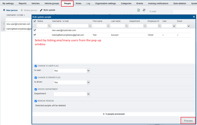
Task: Toggle the select-all checkbox in Status header
Action: (x=35, y=21)
